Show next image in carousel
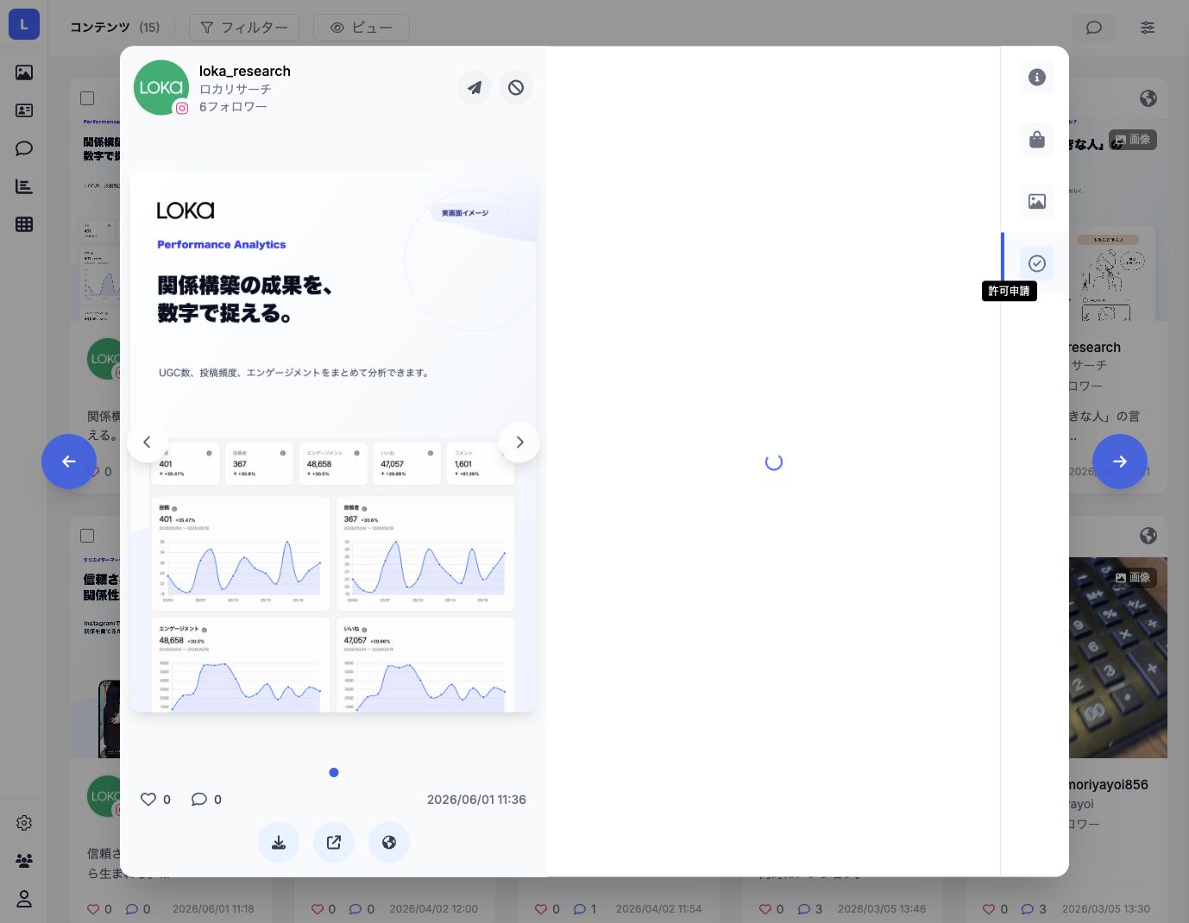 click(x=519, y=442)
